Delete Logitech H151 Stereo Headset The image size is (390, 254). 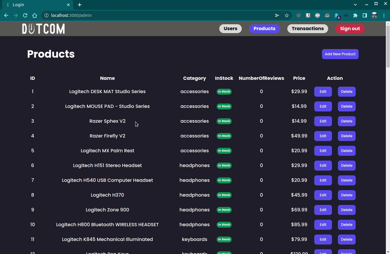(347, 166)
